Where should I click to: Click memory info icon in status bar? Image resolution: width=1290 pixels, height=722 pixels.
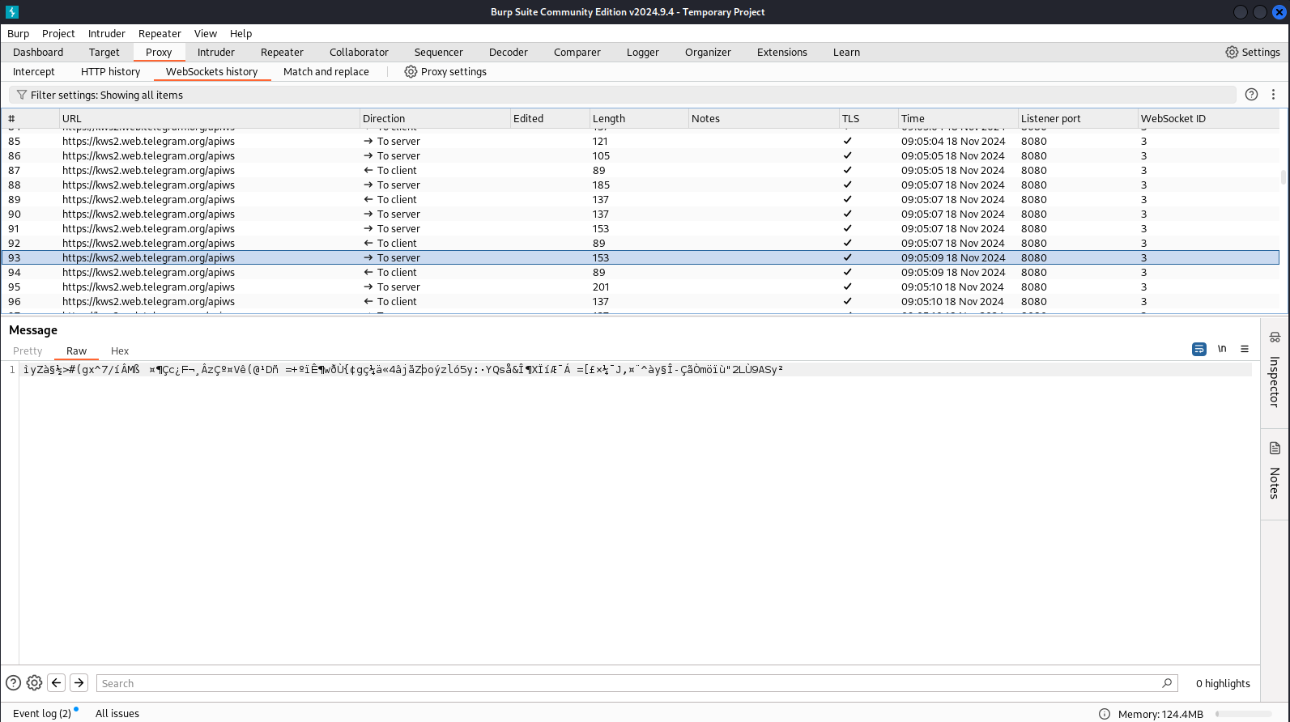pos(1104,714)
